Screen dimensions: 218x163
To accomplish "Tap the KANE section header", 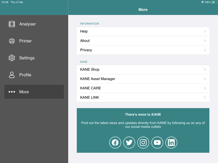I will tap(84, 62).
